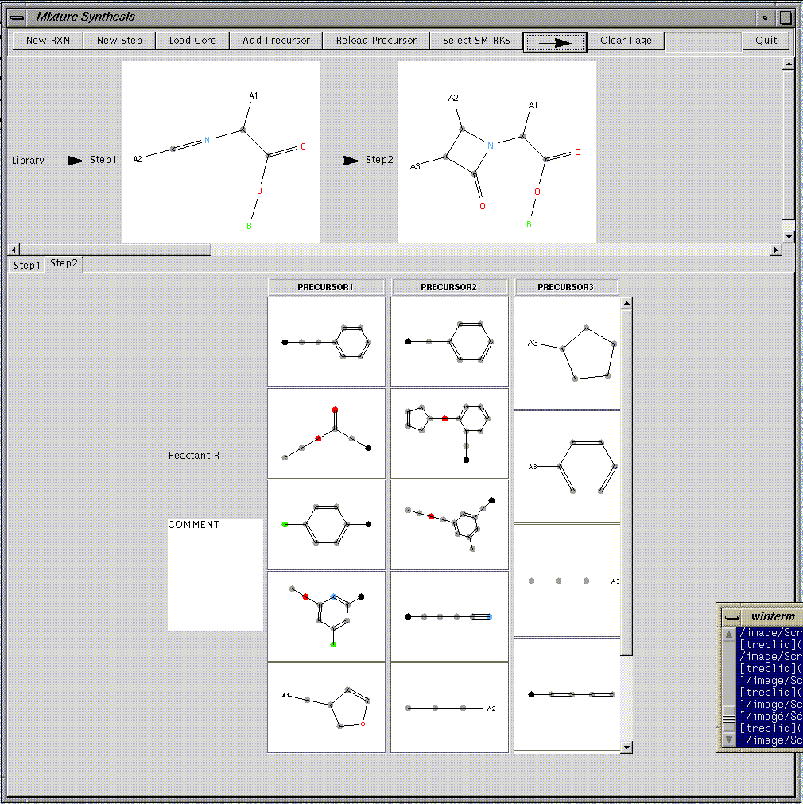Click the arrow run button in toolbar
The image size is (803, 804).
coord(555,42)
